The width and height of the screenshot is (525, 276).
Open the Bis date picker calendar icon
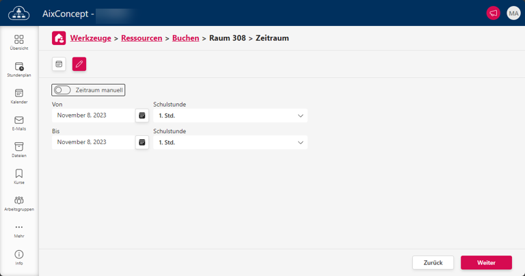coord(142,142)
